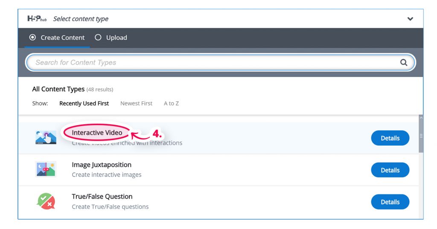Focus the Search for Content Types field
Image resolution: width=437 pixels, height=229 pixels.
(x=213, y=63)
